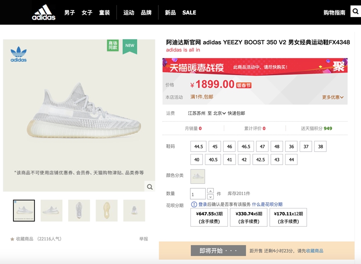This screenshot has height=264, width=361.
Task: Decrease quantity with the down arrow
Action: (x=210, y=197)
